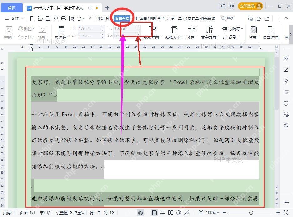
Task: Increase the top margin stepper up arrow
Action: pyautogui.click(x=102, y=27)
